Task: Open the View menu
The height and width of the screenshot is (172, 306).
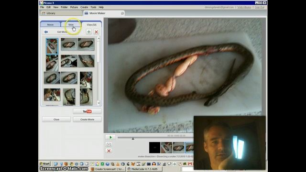Action: point(56,7)
